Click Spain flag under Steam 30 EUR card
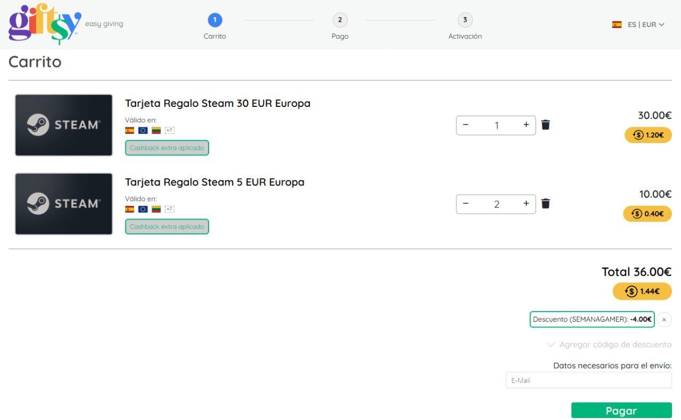This screenshot has height=420, width=681. [129, 130]
